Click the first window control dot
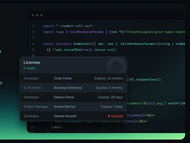The width and height of the screenshot is (190, 143). click(33, 15)
